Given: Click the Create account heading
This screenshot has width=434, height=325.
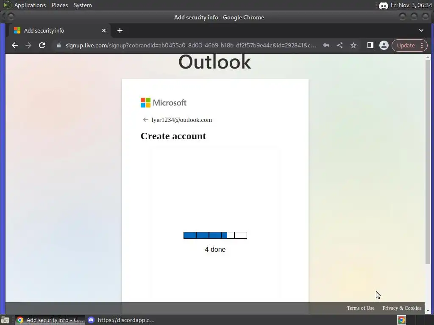Looking at the screenshot, I should [x=173, y=136].
